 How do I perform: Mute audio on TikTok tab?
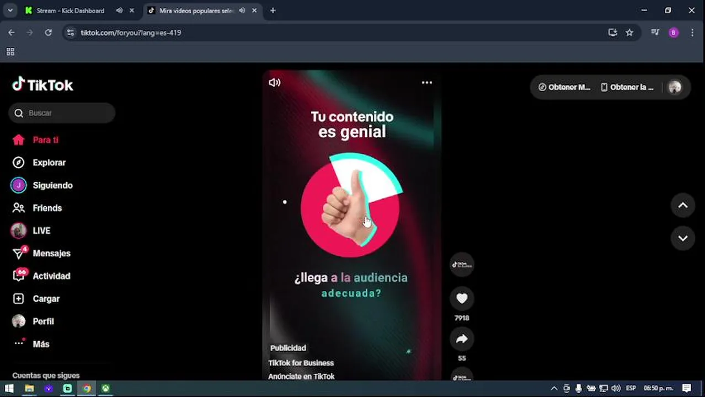(x=242, y=10)
